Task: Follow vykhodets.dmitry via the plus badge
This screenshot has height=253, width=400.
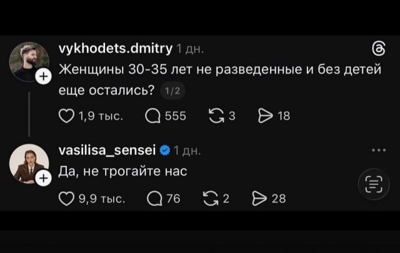Action: coord(44,76)
